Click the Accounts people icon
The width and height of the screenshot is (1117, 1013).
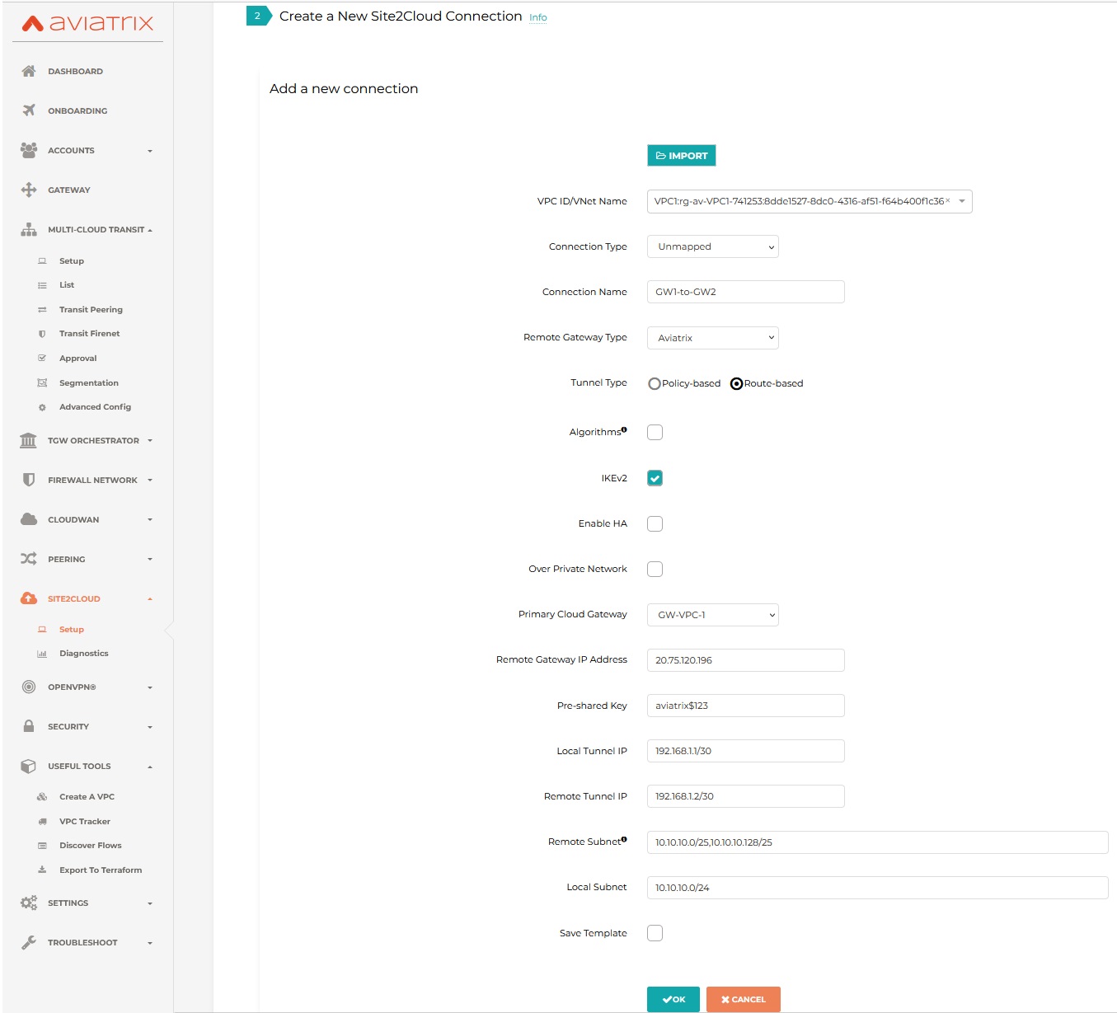pyautogui.click(x=29, y=150)
